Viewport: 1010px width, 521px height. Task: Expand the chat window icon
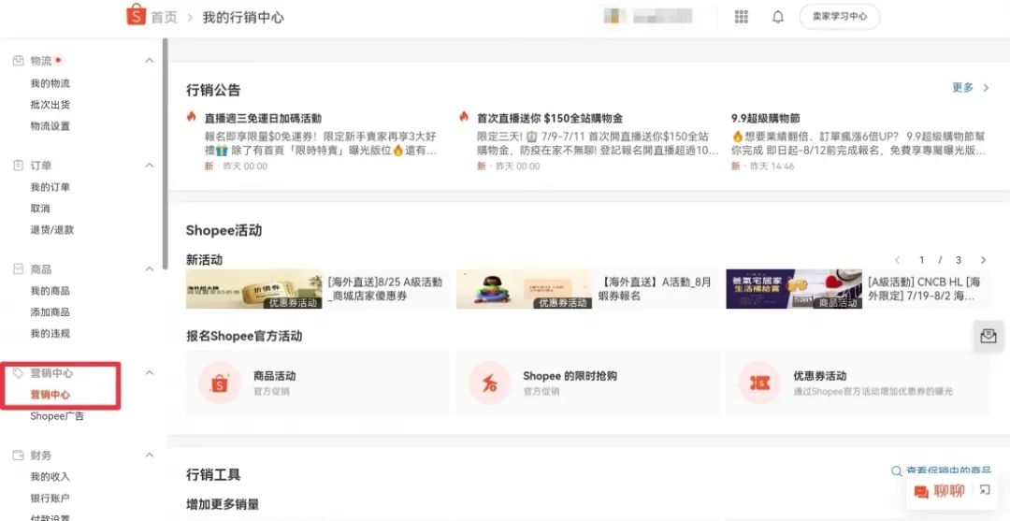984,490
